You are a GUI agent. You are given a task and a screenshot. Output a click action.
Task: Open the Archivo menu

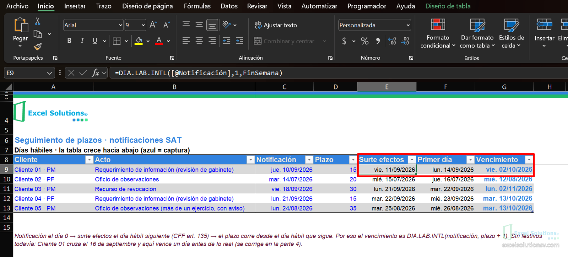(x=17, y=6)
